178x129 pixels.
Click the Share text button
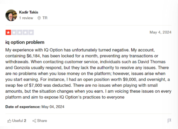(42, 121)
